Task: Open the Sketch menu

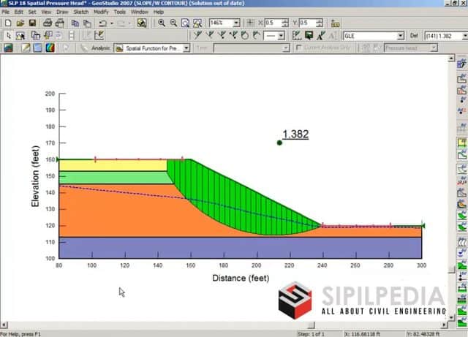Action: pyautogui.click(x=81, y=12)
